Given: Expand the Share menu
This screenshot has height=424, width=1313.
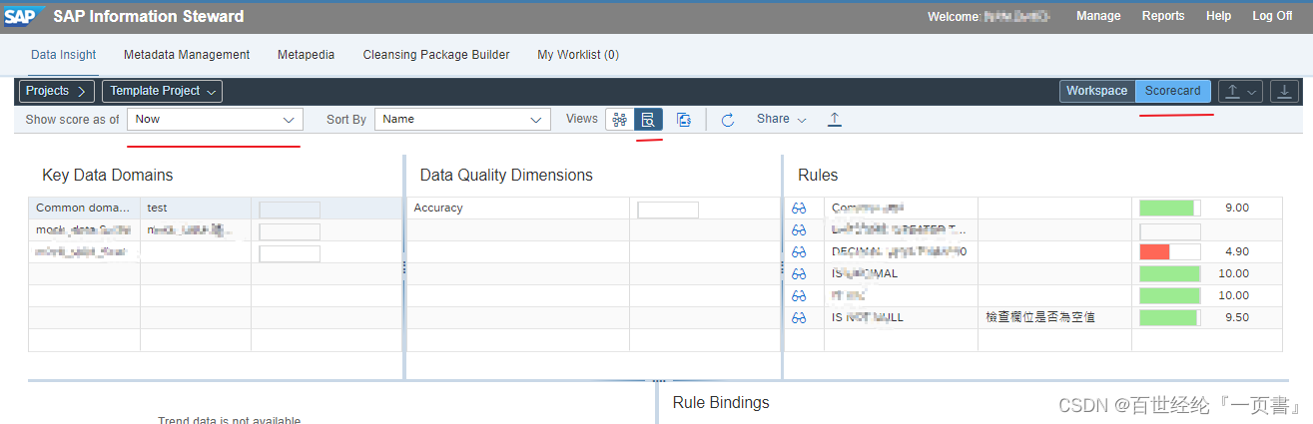Looking at the screenshot, I should click(x=781, y=119).
